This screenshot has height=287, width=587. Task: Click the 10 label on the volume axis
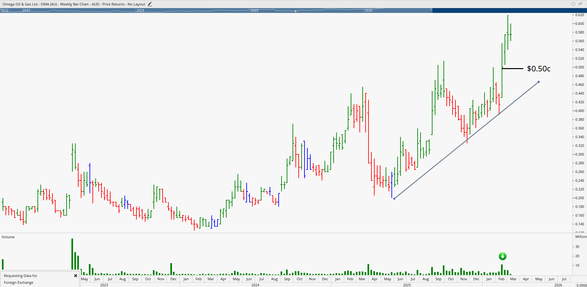[x=577, y=265]
